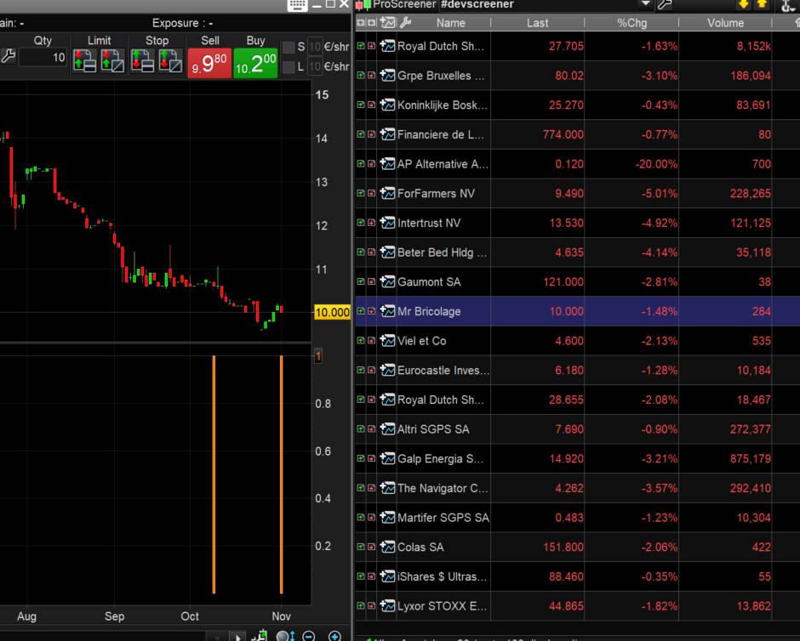Select the AP Alternative A... row
The image size is (800, 641).
pyautogui.click(x=578, y=163)
